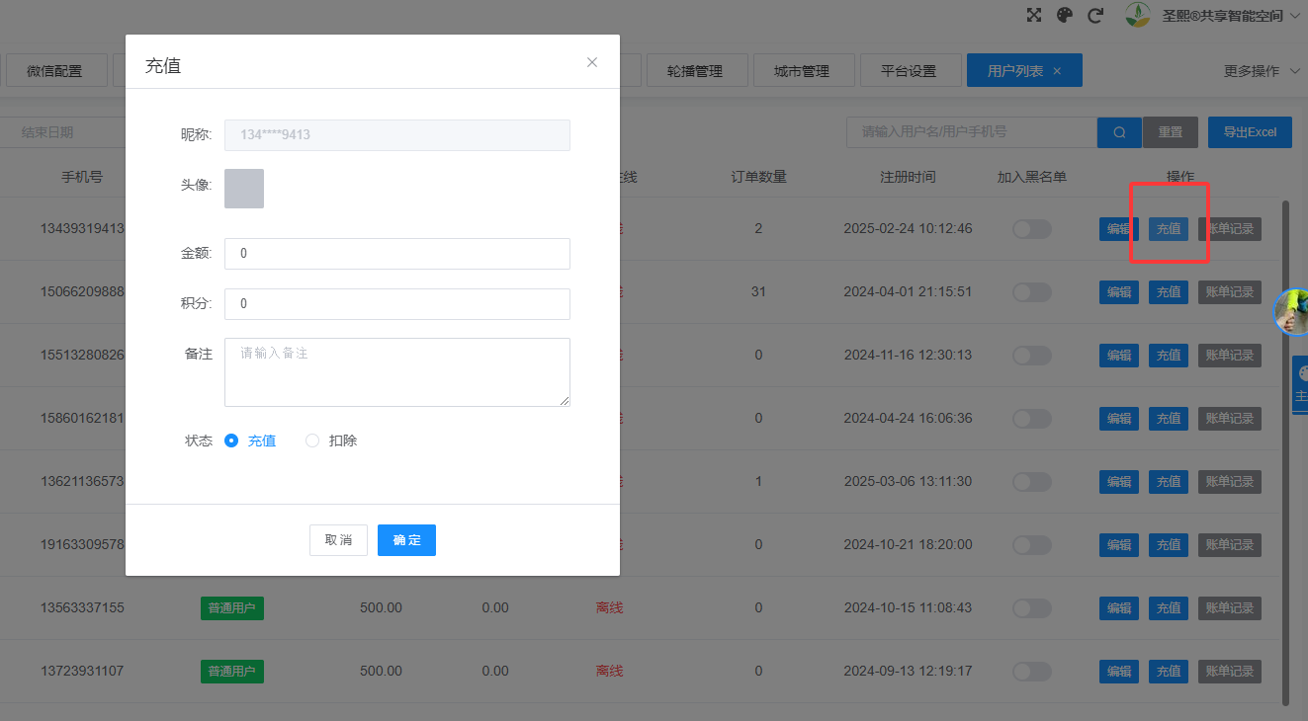Click 编辑 for the 13563337155 row
The height and width of the screenshot is (721, 1308).
coord(1119,608)
